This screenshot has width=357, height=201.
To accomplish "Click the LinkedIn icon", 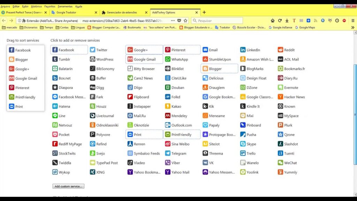I will click(243, 50).
